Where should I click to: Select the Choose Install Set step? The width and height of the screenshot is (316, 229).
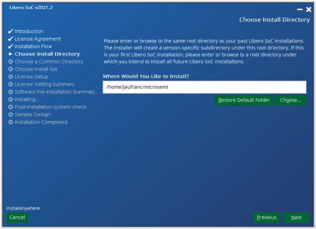coord(36,69)
